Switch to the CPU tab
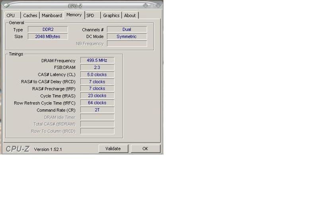This screenshot has width=334, height=208. pyautogui.click(x=12, y=15)
